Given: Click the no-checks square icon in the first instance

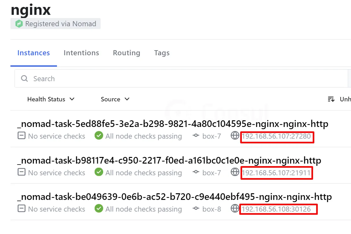Looking at the screenshot, I should point(21,136).
